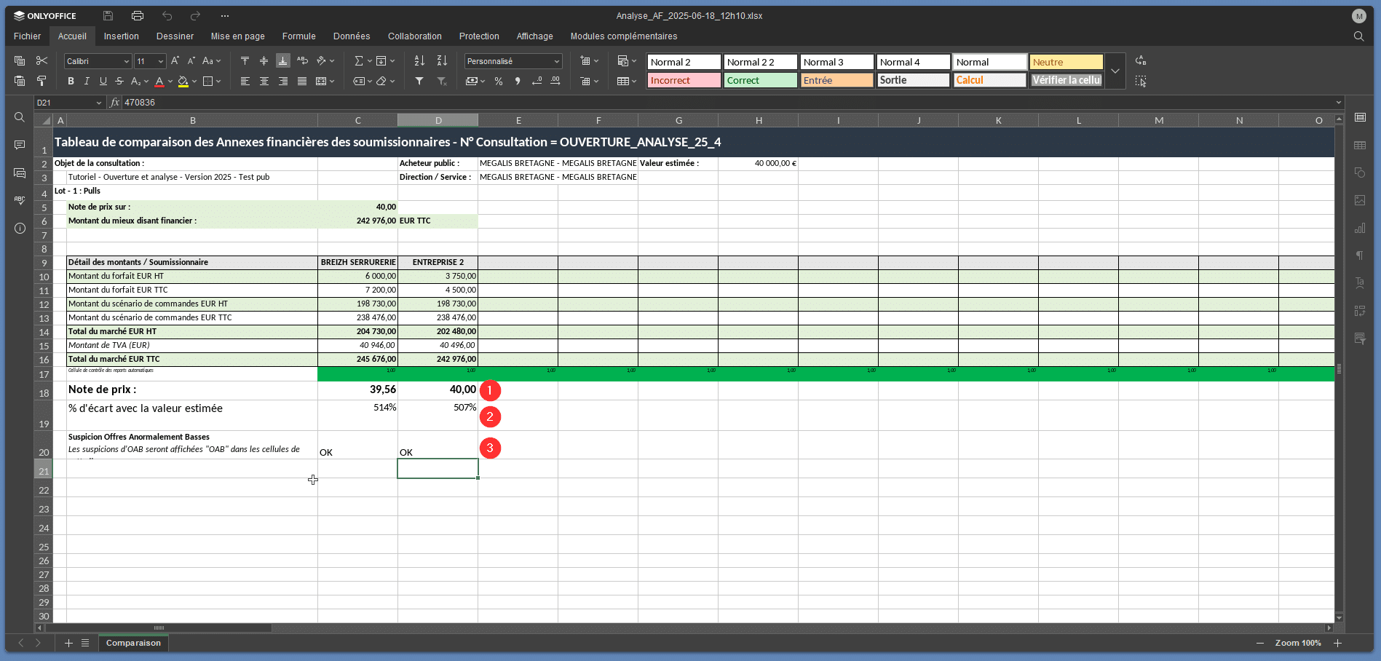
Task: Toggle bottom vertical alignment
Action: pos(282,61)
